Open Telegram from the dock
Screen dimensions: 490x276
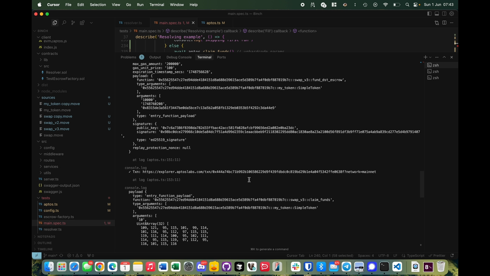pos(346,266)
